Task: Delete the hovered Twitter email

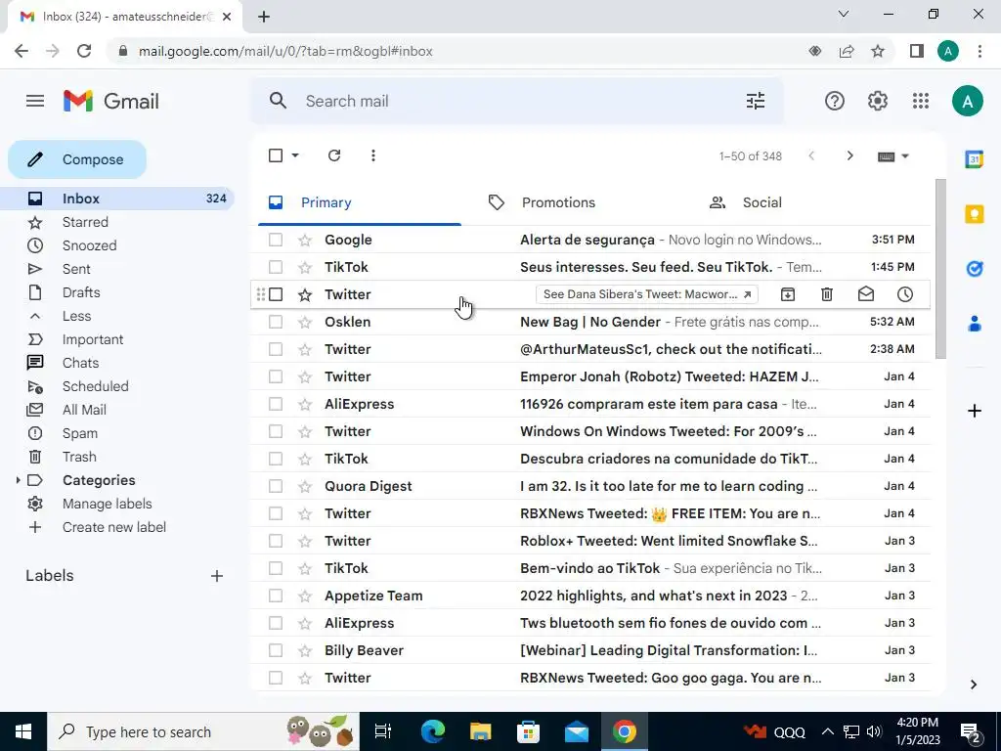Action: pyautogui.click(x=827, y=294)
